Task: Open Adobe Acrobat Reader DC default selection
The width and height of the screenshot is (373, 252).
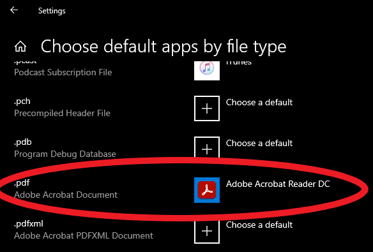Action: pyautogui.click(x=278, y=184)
